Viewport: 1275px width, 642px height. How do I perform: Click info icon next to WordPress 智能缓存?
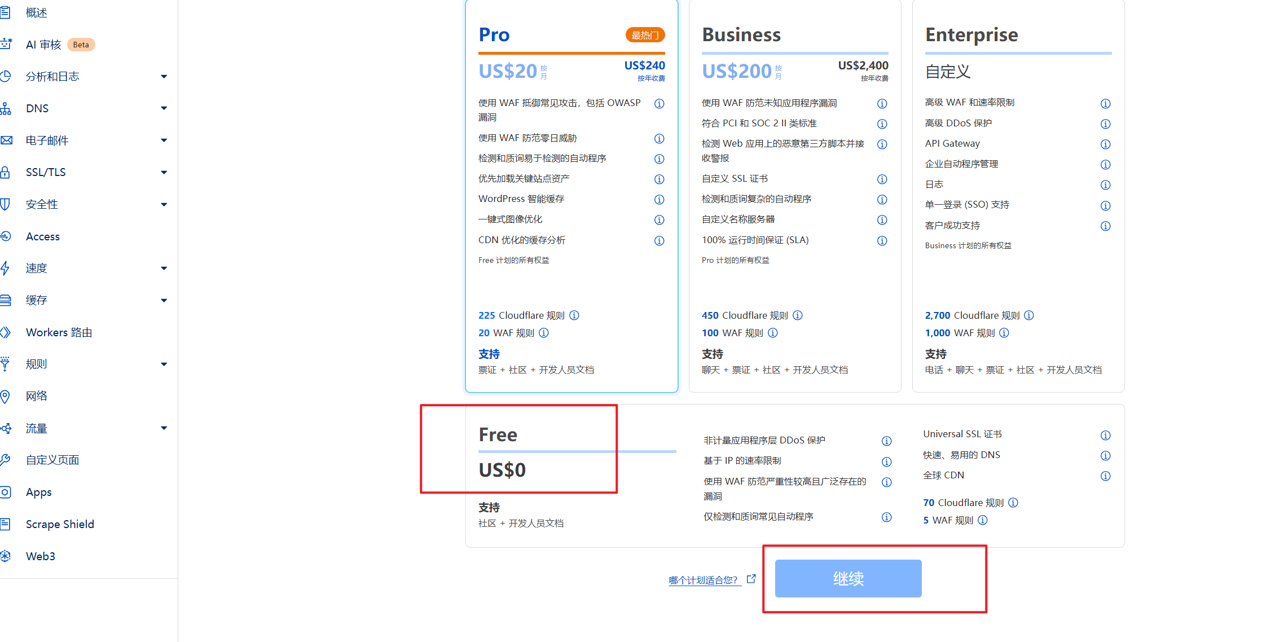(x=659, y=200)
